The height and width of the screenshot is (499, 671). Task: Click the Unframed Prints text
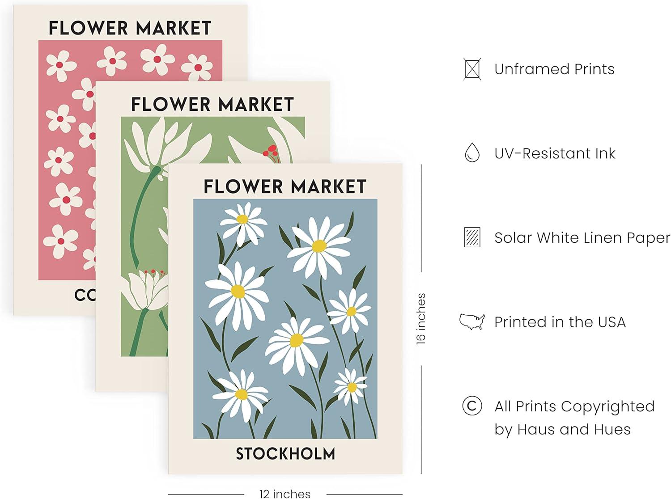pos(554,69)
